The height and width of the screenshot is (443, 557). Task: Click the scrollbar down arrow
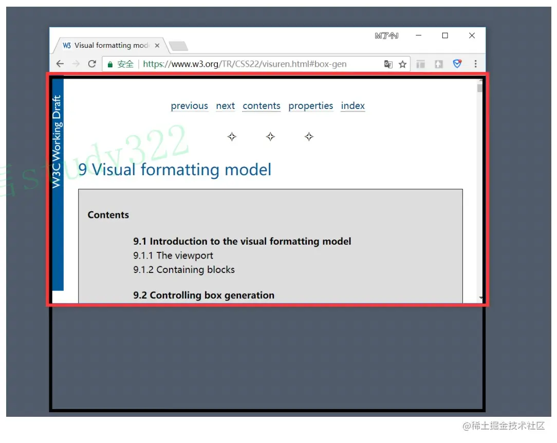480,298
